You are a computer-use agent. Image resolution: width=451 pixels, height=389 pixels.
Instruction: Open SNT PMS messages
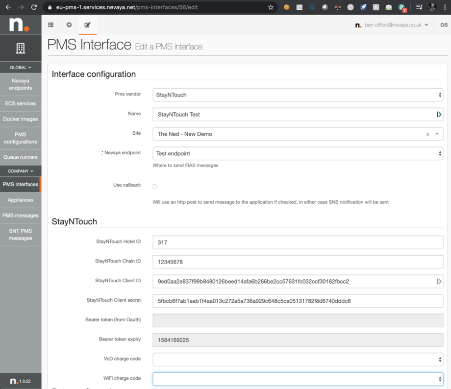coord(21,235)
